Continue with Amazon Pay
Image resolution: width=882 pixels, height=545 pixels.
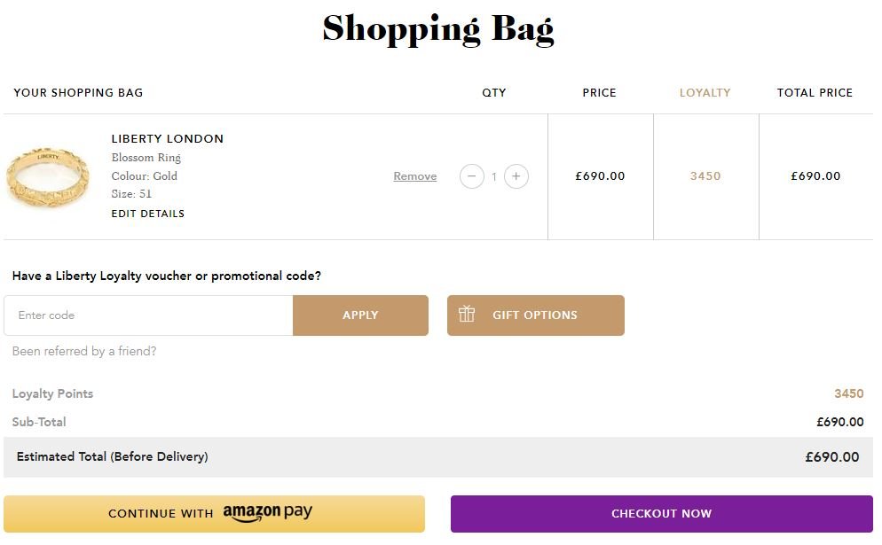tap(215, 513)
